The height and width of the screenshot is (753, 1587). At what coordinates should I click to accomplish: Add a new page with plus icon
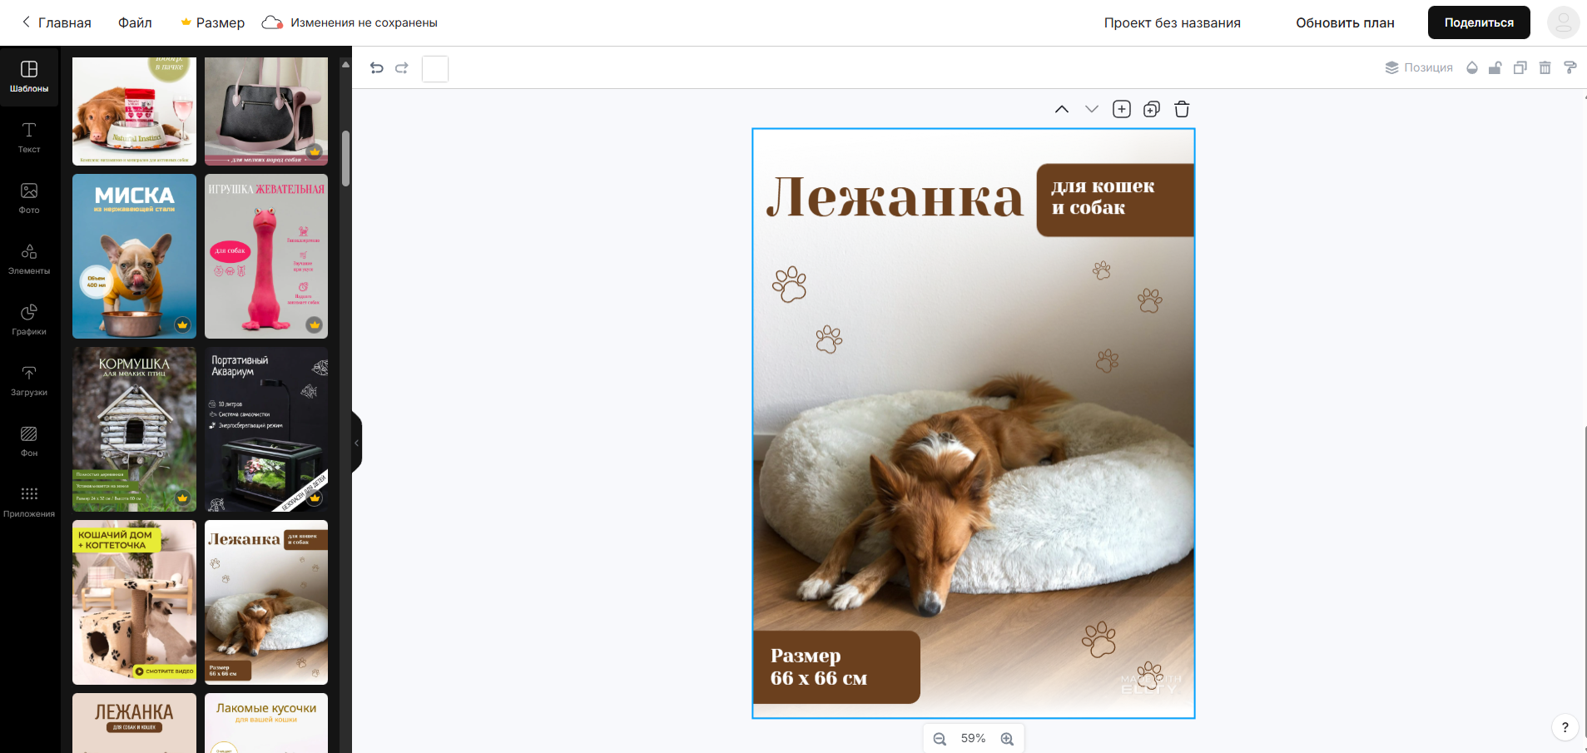coord(1122,109)
